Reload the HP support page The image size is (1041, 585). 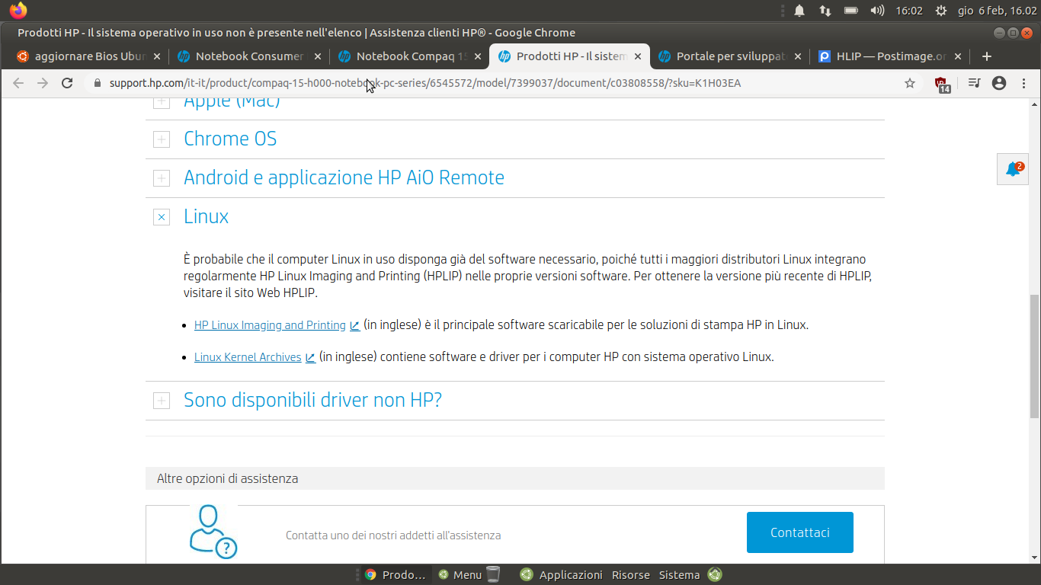67,83
